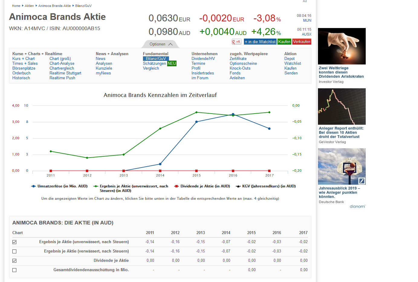Click the green Ergebnis je Aktie legend marker
This screenshot has width=418, height=282.
pyautogui.click(x=96, y=186)
